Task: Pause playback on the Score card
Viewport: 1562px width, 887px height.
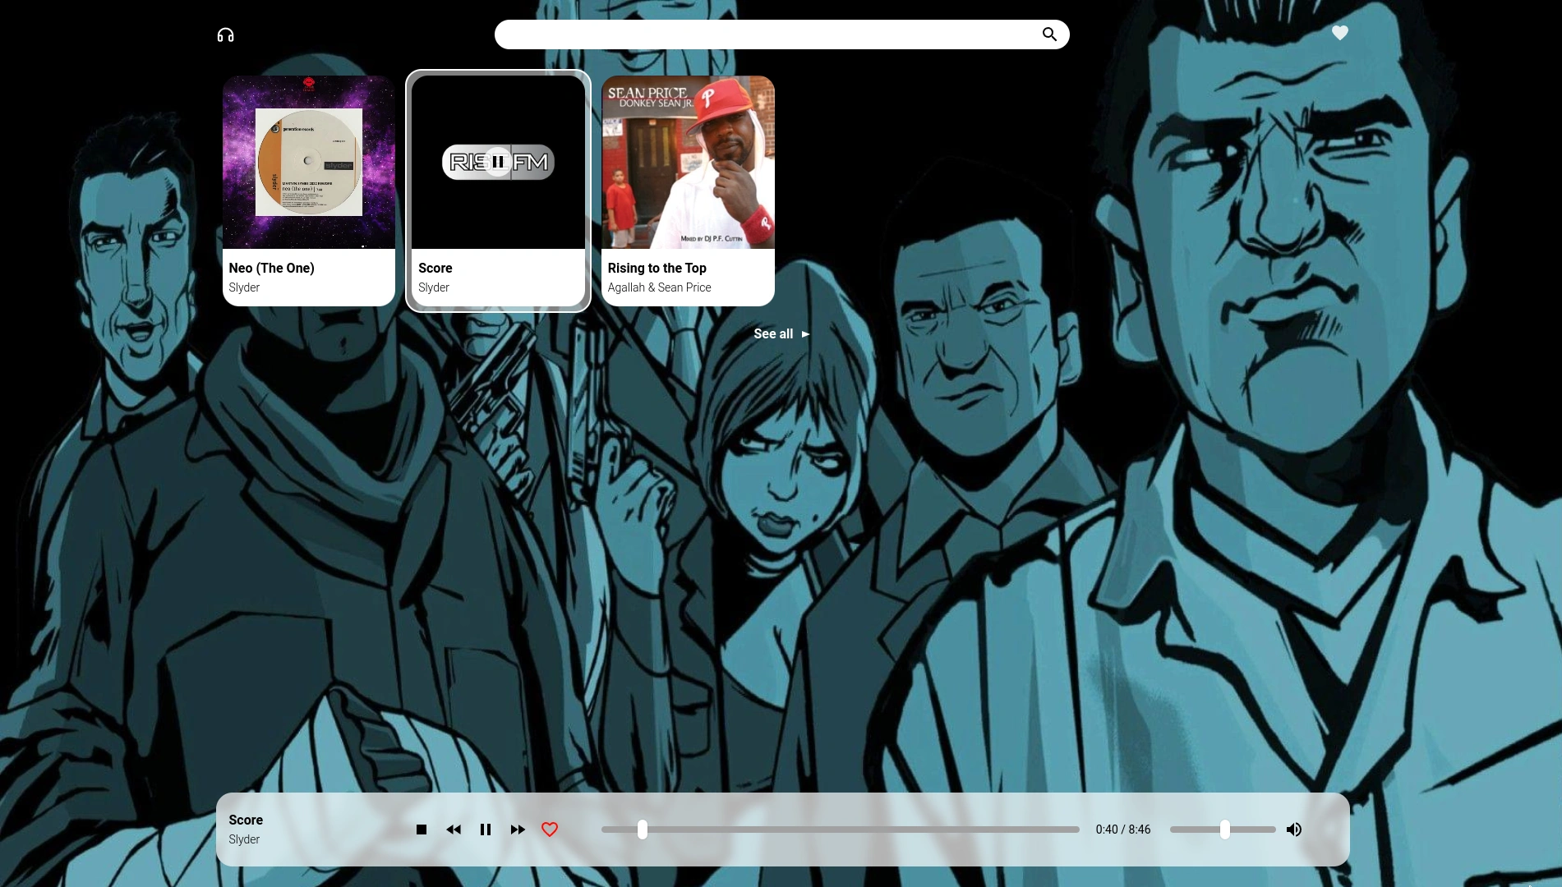Action: tap(498, 162)
